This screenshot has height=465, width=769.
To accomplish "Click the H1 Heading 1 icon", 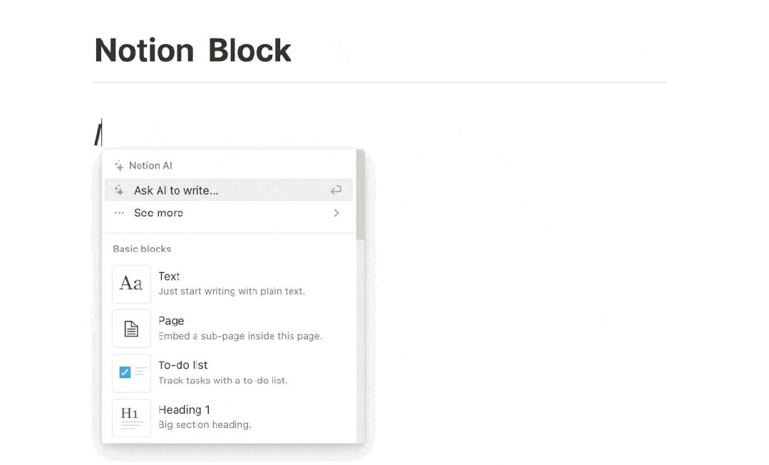I will 131,417.
